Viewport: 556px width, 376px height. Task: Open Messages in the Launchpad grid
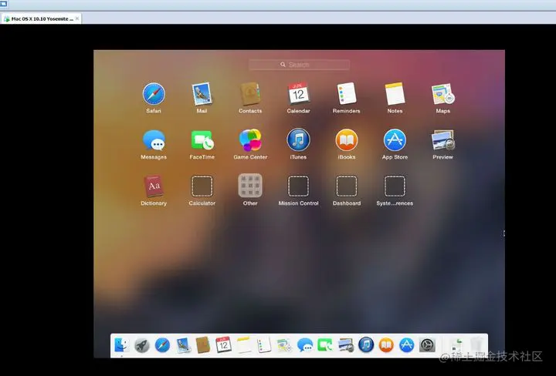click(x=154, y=140)
